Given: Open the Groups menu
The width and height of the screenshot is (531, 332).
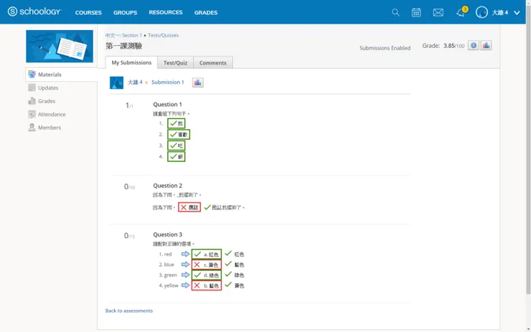Looking at the screenshot, I should click(125, 13).
